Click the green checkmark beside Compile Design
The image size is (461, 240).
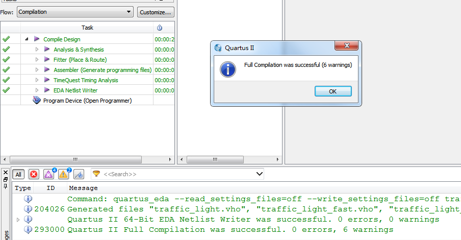[6, 39]
